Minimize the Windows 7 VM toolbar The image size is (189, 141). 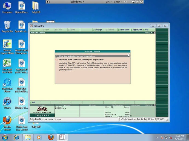click(133, 2)
